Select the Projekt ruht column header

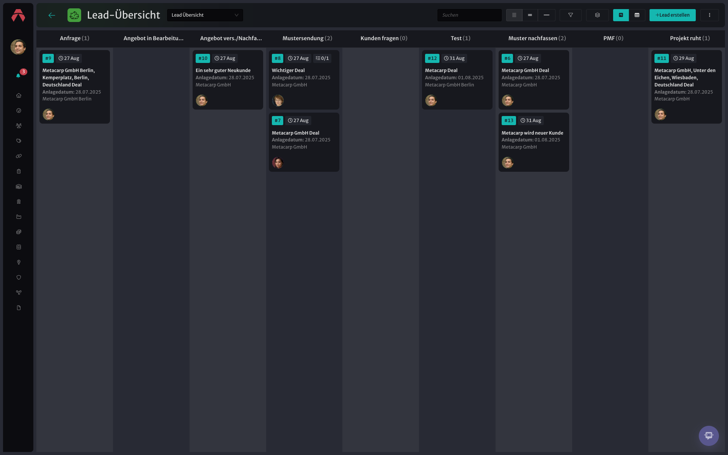coord(690,38)
